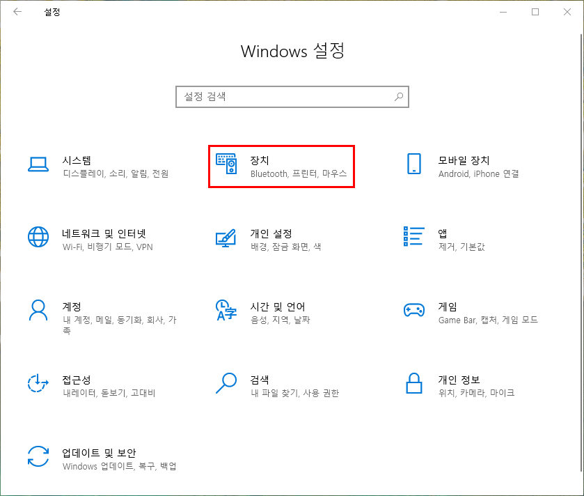
Task: Click description 내 파일 찾기, 사용 권한
Action: point(295,393)
